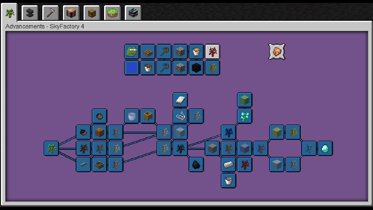The image size is (373, 210).
Task: Select the wooden pallet slab advancement
Action: 148,52
